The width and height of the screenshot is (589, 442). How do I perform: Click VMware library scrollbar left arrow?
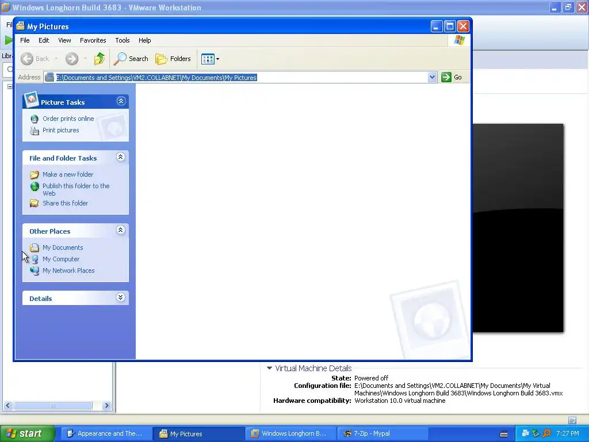pos(7,406)
